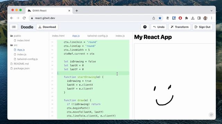Click code line 'ctx.lineWidth = 5'
This screenshot has height=124, width=222.
coord(77,50)
